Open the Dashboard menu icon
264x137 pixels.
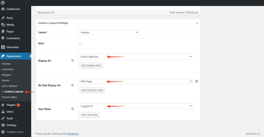[x=3, y=9]
